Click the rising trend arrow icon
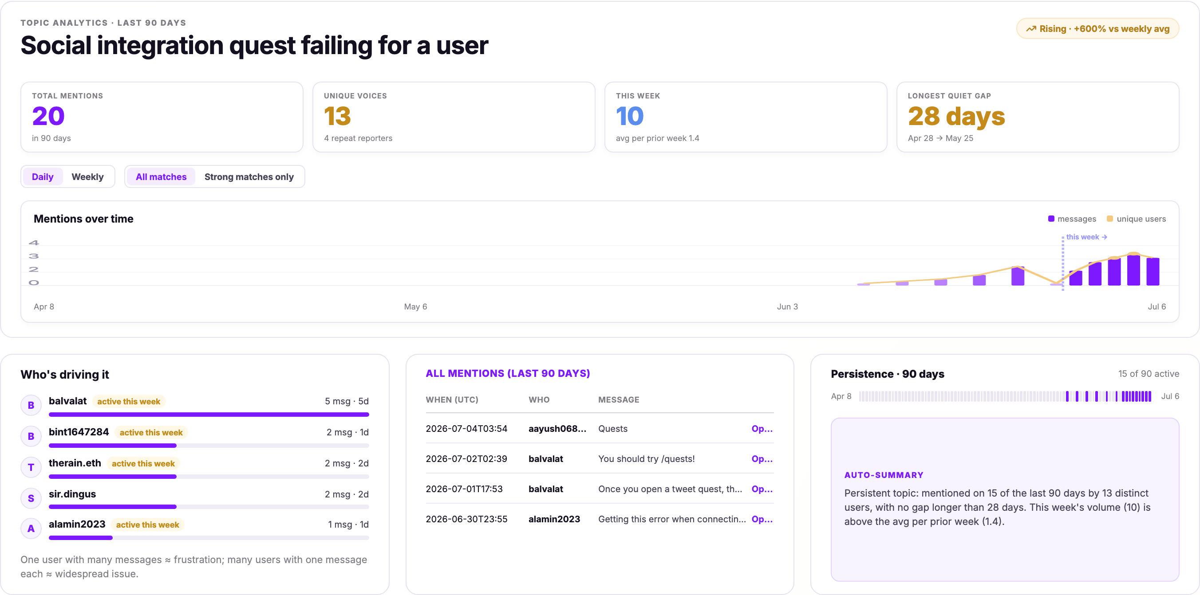 click(1031, 29)
